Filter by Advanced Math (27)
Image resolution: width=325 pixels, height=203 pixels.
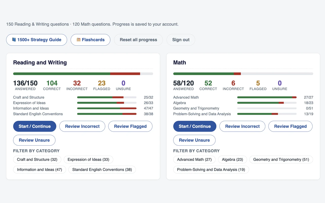point(194,160)
